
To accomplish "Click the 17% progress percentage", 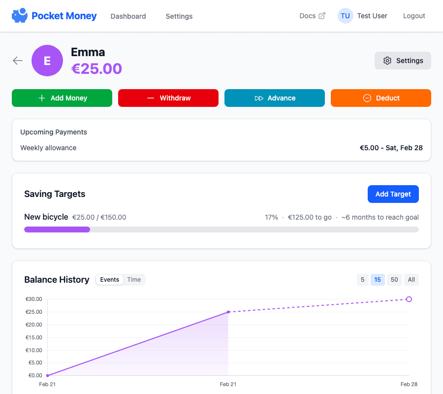I will [x=272, y=217].
